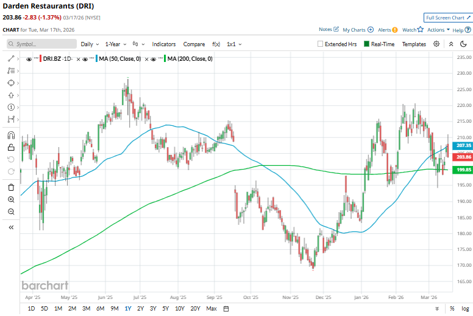Open the Indicators menu
The width and height of the screenshot is (473, 316).
pos(163,44)
